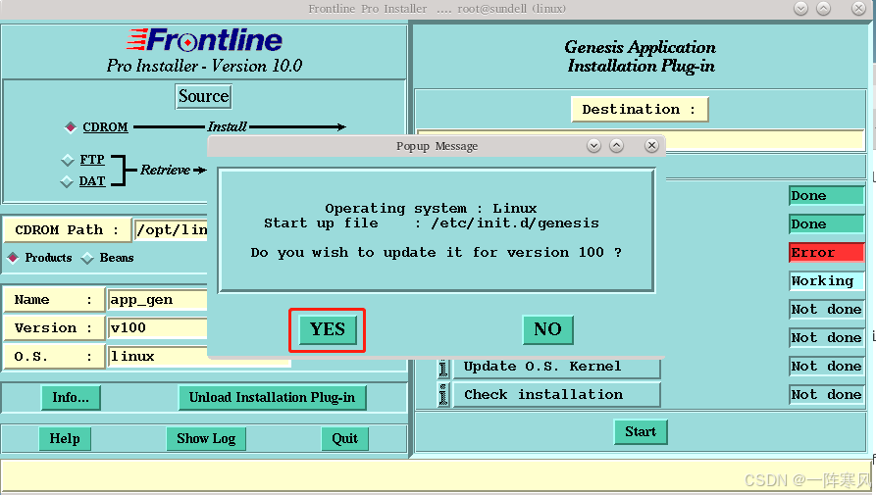Click the Source button
The image size is (876, 495).
(x=203, y=96)
